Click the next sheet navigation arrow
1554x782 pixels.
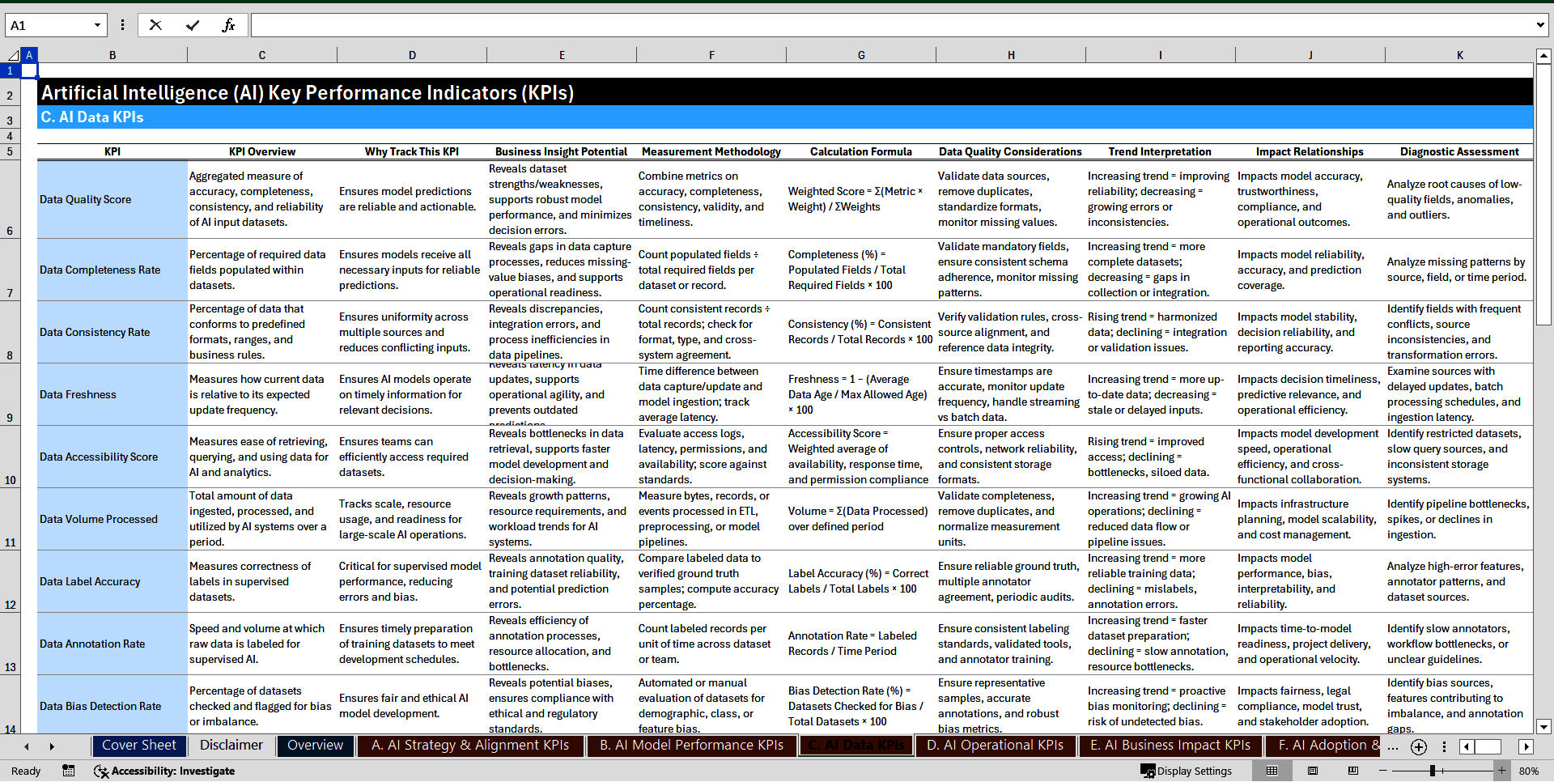click(x=52, y=746)
